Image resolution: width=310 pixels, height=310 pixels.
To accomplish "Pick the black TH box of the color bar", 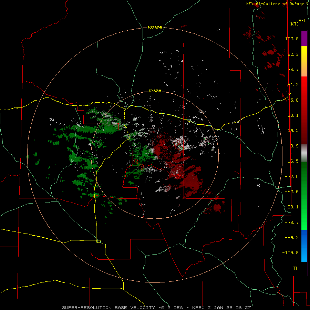I will [304, 268].
